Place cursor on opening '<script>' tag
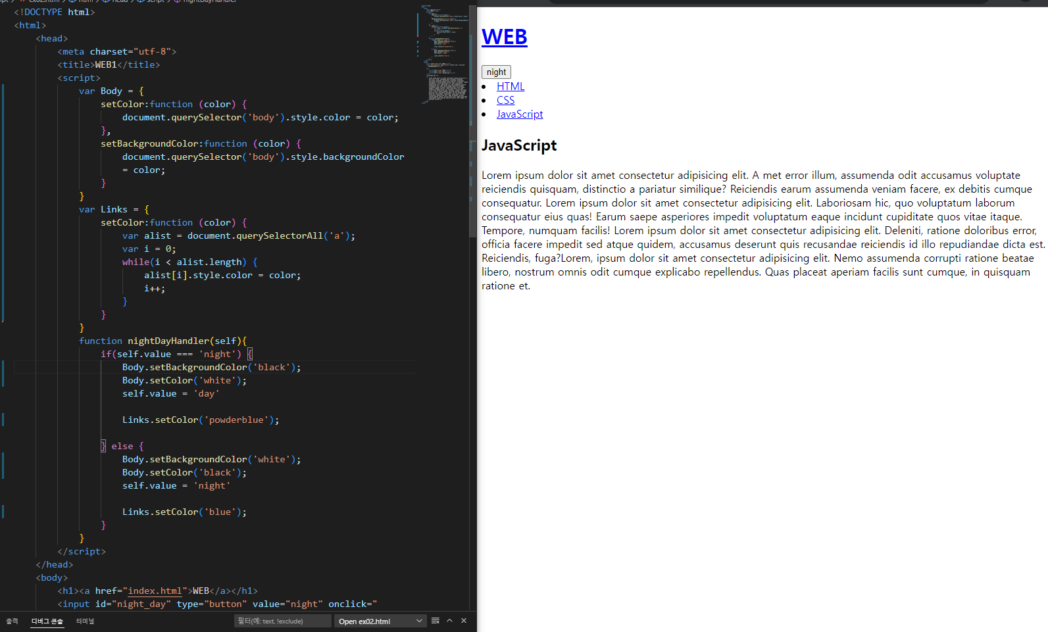This screenshot has width=1048, height=632. click(79, 78)
